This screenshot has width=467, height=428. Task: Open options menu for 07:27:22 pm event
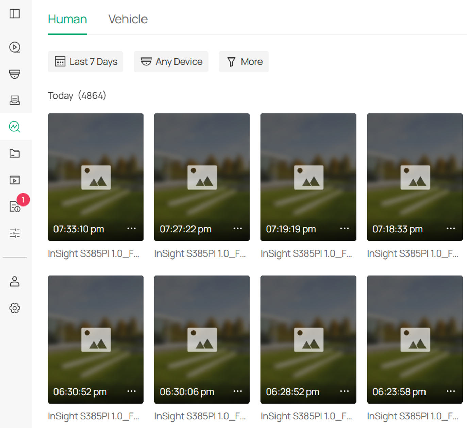238,229
